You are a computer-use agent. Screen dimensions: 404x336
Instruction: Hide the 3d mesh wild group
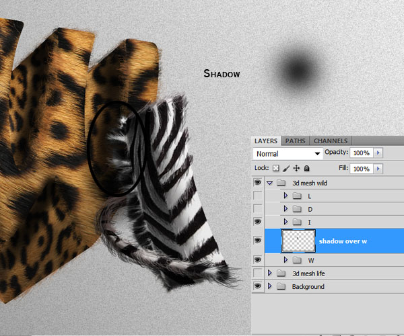tap(257, 183)
